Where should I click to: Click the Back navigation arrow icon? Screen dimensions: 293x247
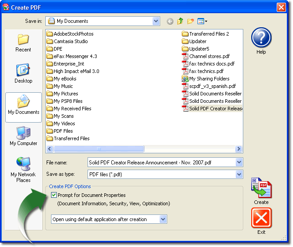(x=170, y=21)
